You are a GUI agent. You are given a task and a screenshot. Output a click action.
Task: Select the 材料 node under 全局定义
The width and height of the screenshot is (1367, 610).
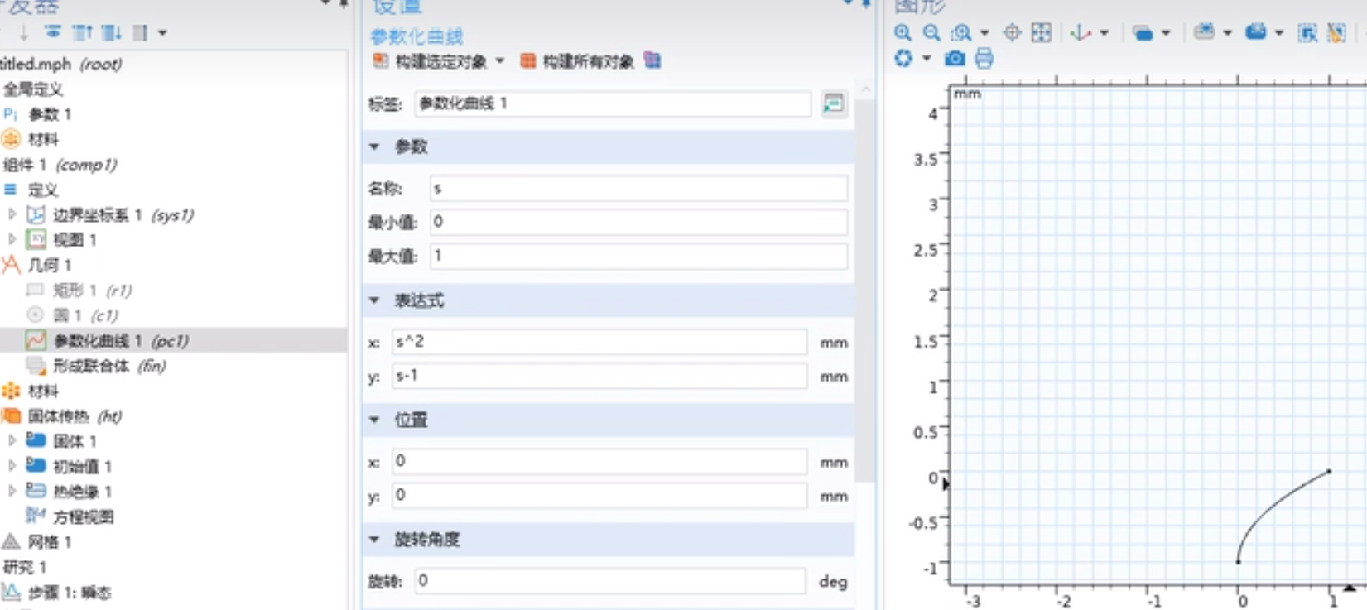pyautogui.click(x=43, y=139)
